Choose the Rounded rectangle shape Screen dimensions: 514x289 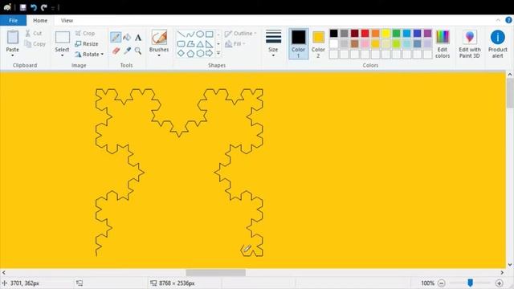[181, 43]
